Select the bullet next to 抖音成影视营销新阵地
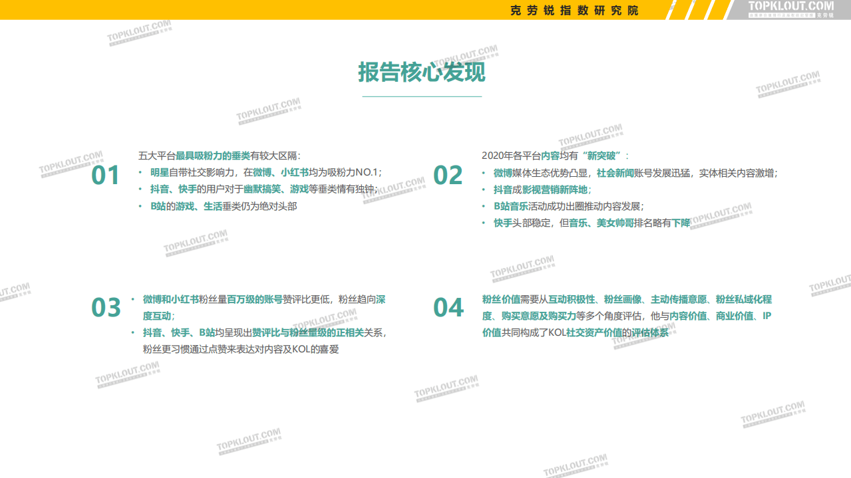 [484, 189]
